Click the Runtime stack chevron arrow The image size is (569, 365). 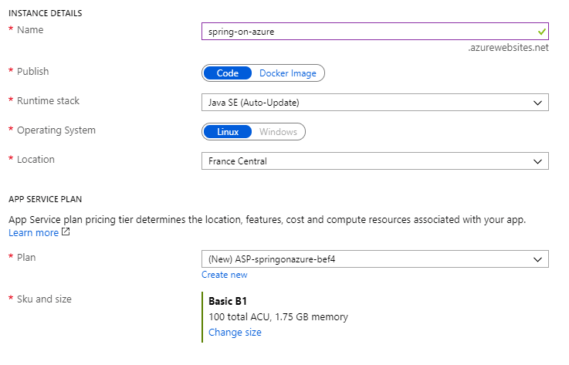[538, 103]
